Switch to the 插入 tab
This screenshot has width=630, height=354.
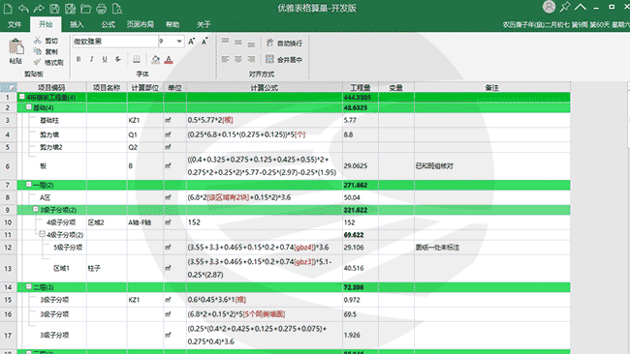[77, 24]
